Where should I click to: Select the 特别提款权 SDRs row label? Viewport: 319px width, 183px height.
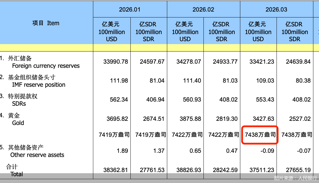pyautogui.click(x=23, y=100)
